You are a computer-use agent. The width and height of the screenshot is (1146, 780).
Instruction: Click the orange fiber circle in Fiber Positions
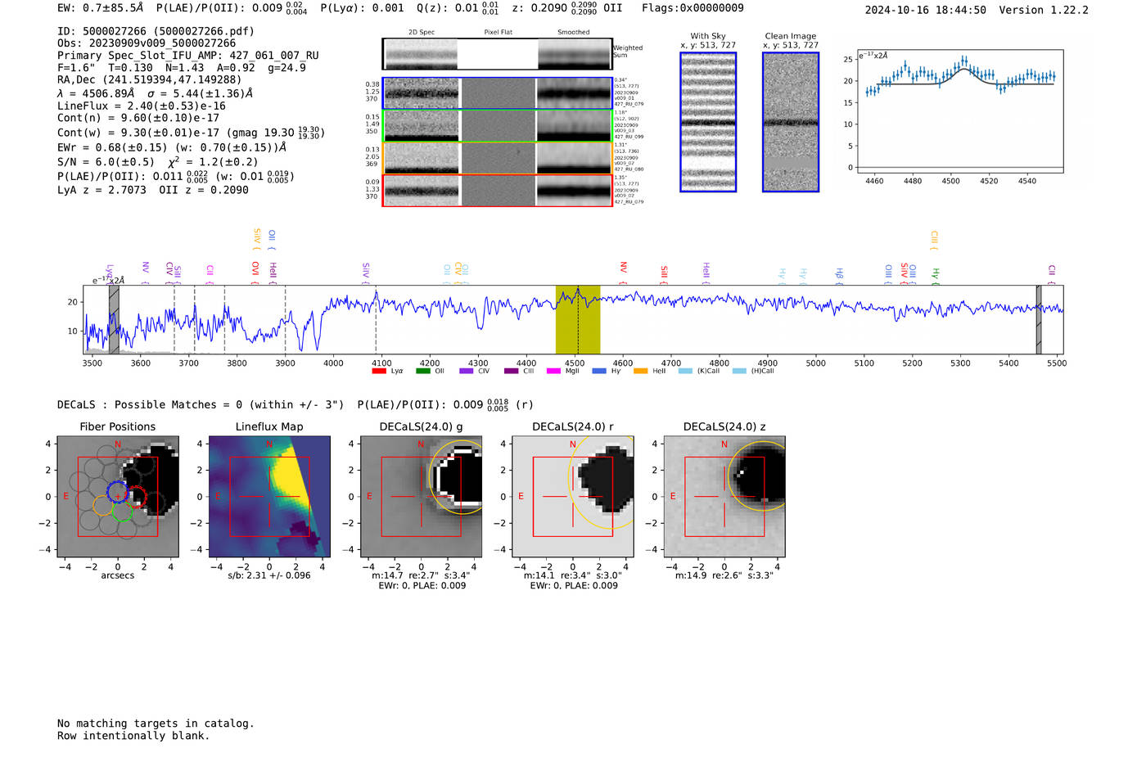click(x=102, y=505)
